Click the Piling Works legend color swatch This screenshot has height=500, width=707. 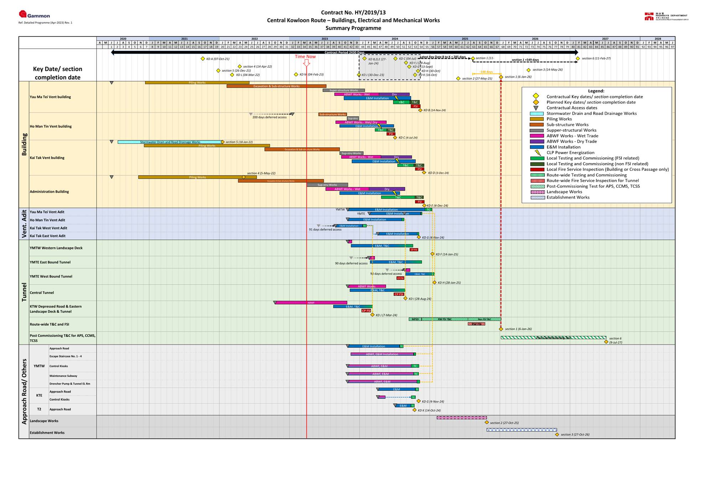537,119
